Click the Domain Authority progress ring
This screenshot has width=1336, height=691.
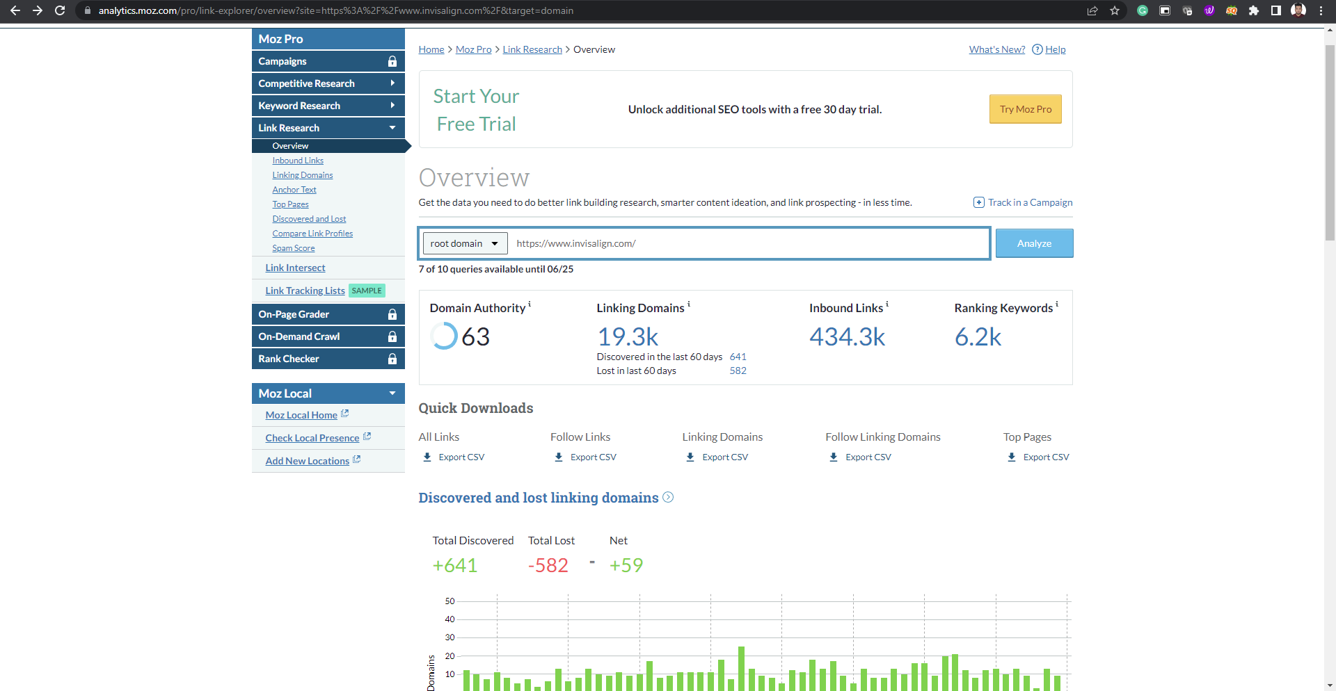tap(443, 336)
